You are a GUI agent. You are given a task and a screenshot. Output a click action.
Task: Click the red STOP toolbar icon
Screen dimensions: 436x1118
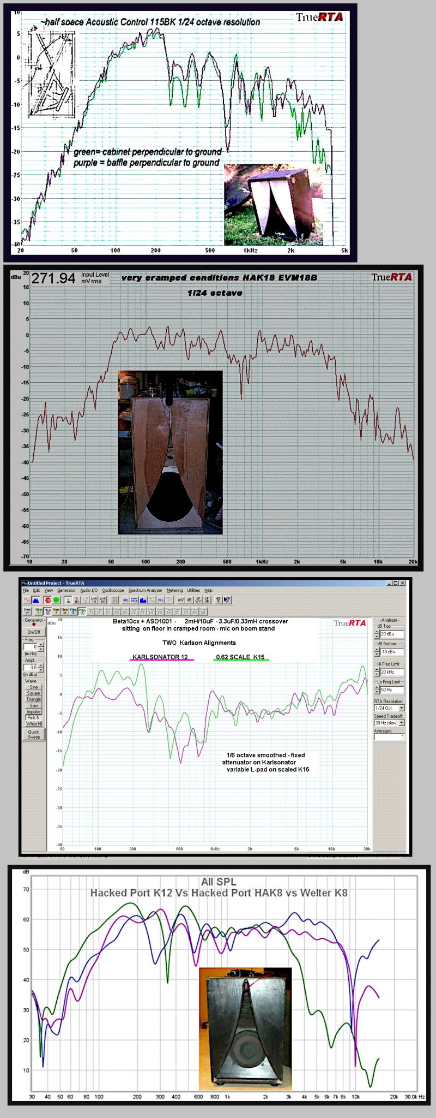(47, 599)
